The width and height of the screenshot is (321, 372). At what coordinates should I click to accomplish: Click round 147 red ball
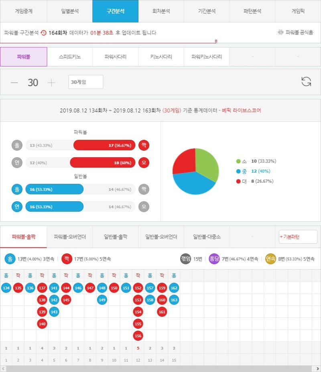point(90,288)
